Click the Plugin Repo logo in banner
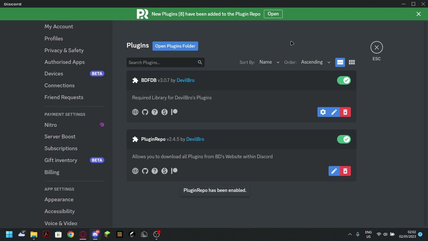 [x=142, y=14]
